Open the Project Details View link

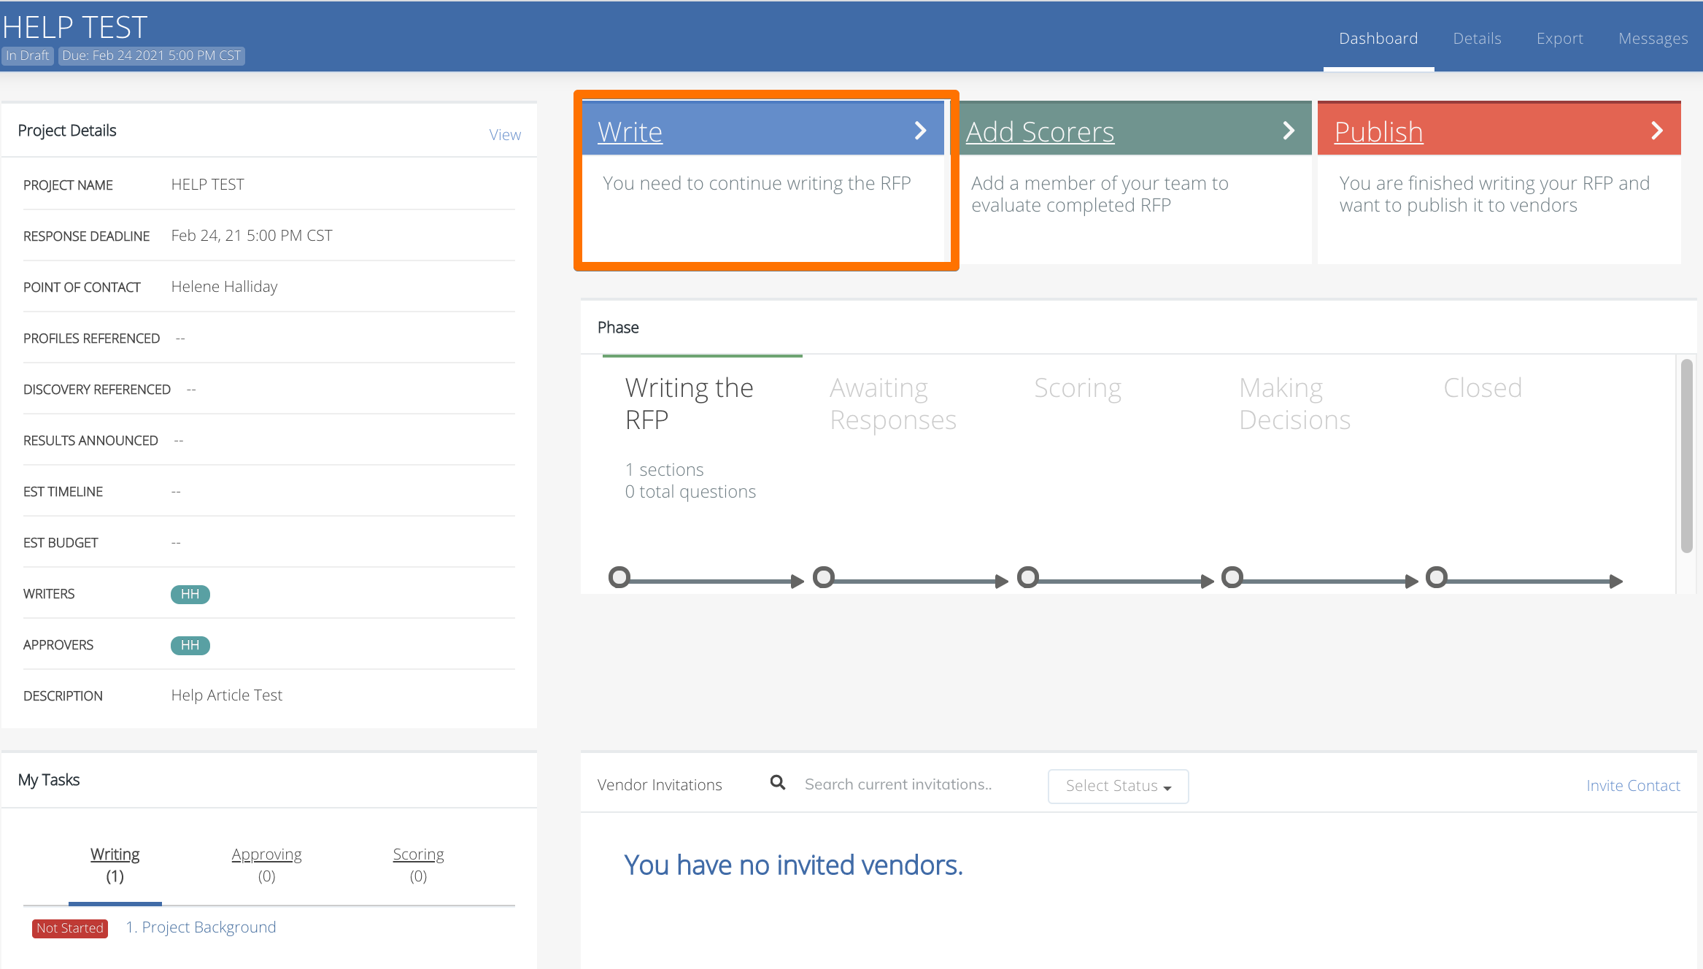(x=505, y=134)
